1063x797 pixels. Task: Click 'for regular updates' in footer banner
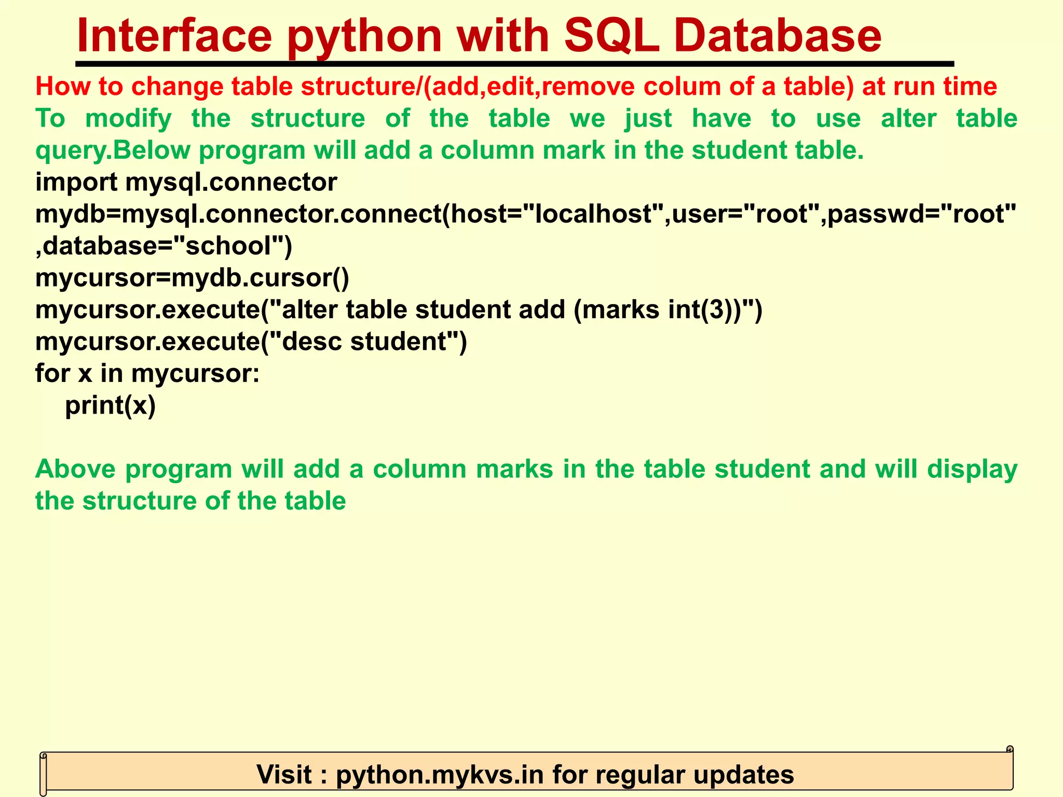(673, 775)
